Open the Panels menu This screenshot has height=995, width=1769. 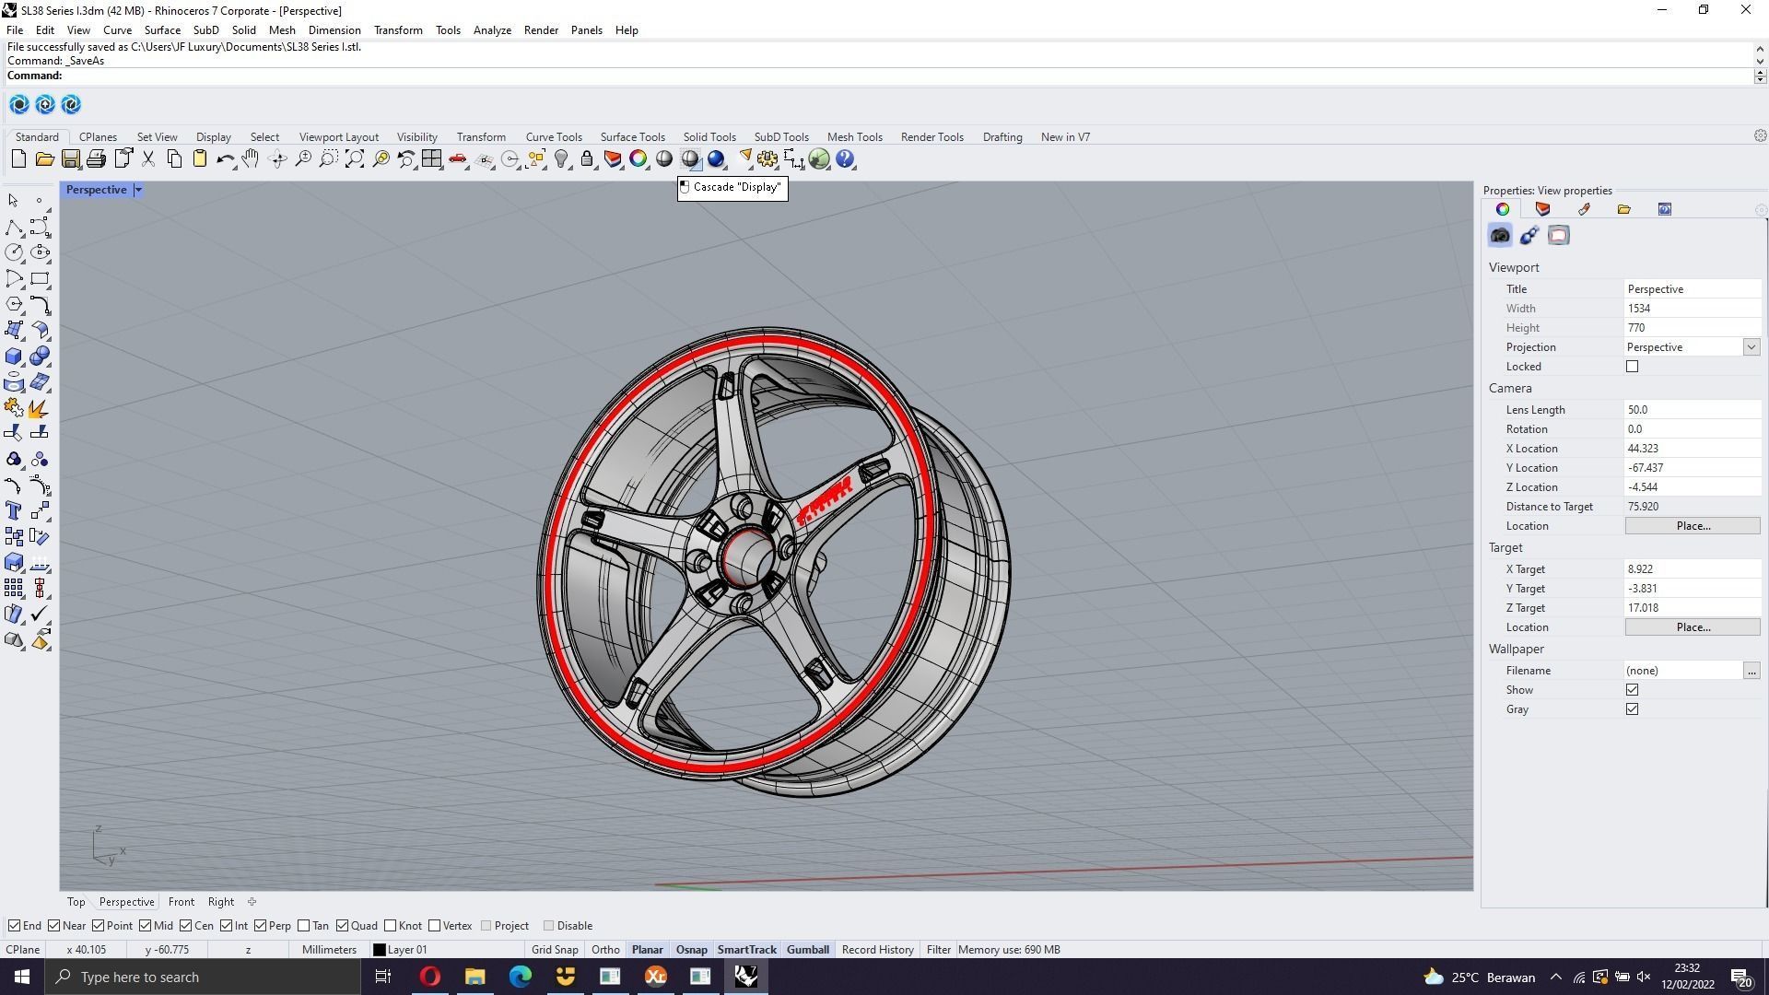586,30
